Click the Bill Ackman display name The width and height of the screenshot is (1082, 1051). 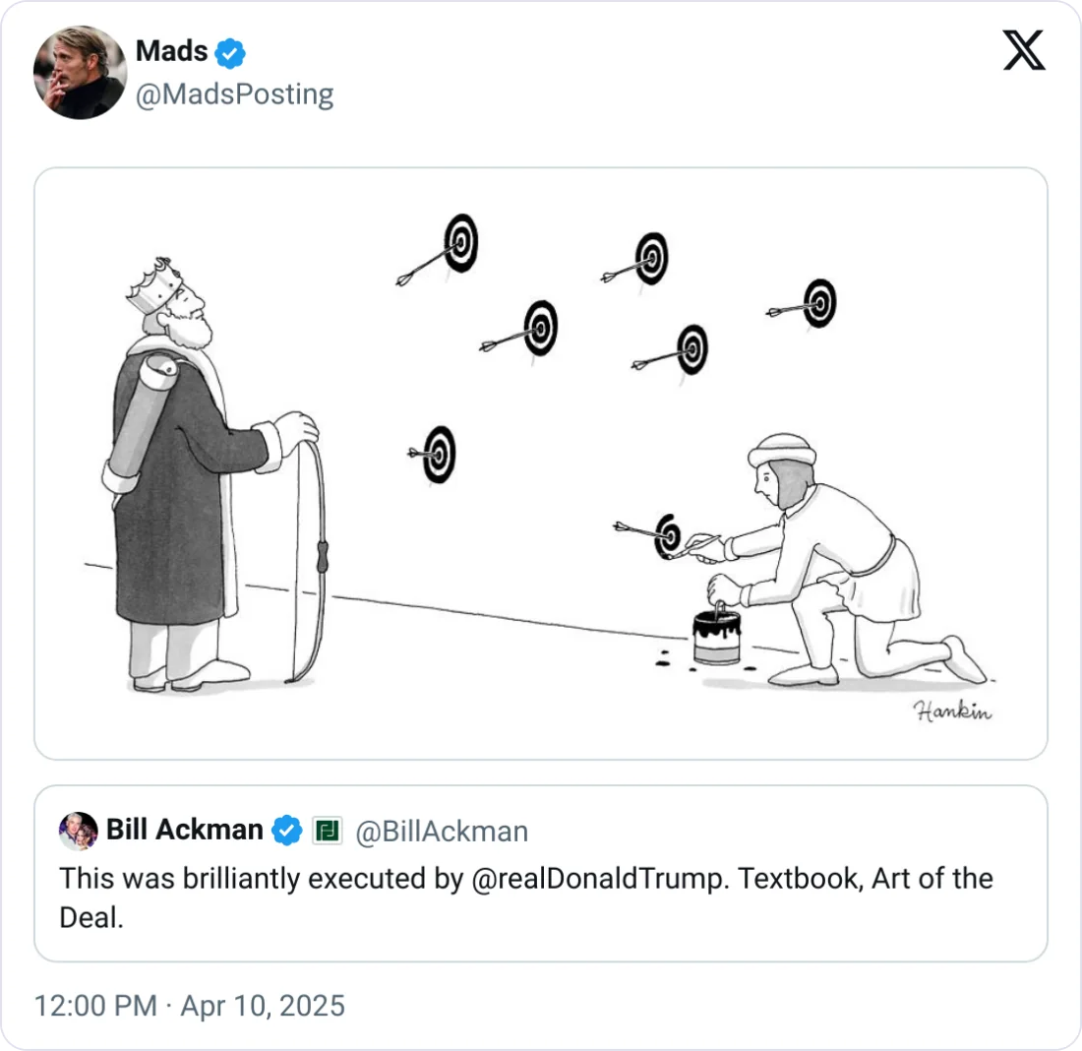pyautogui.click(x=184, y=830)
